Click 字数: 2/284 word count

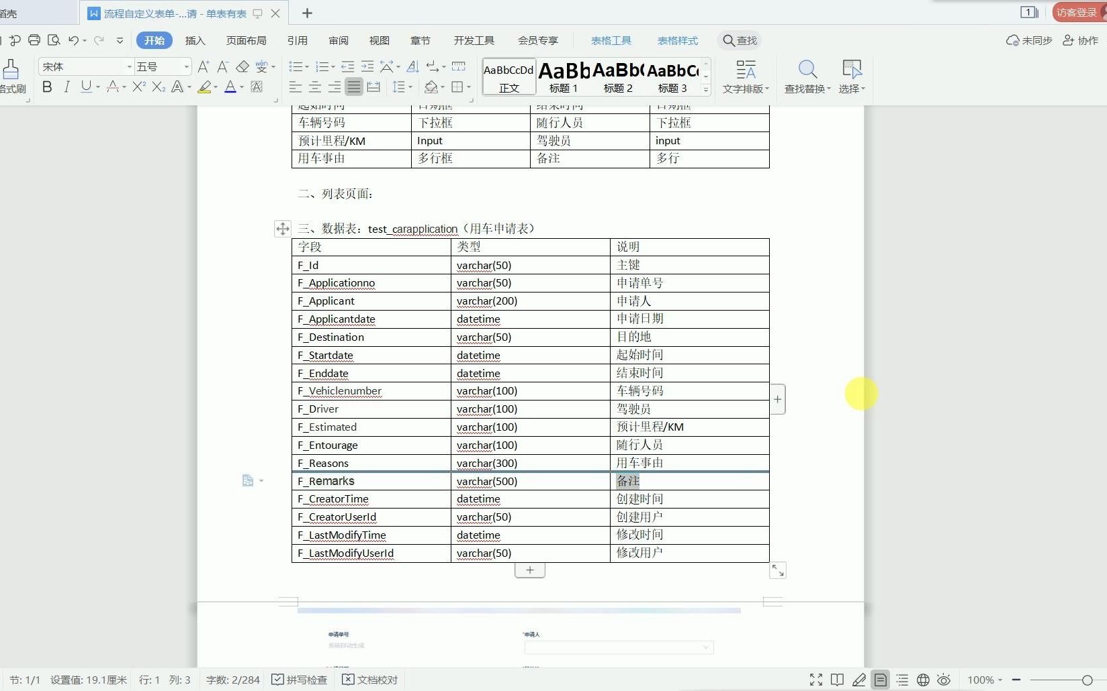point(232,680)
